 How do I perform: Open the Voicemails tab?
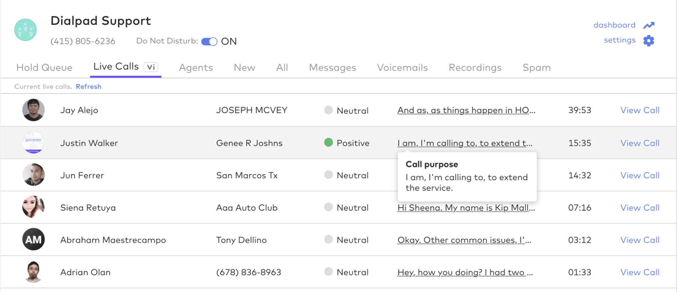[x=402, y=68]
